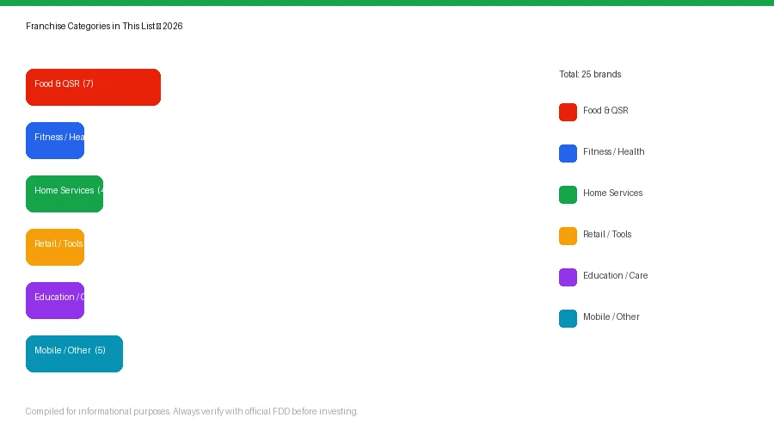Select the orange Retail / Tools bar
The image size is (774, 430).
(55, 247)
